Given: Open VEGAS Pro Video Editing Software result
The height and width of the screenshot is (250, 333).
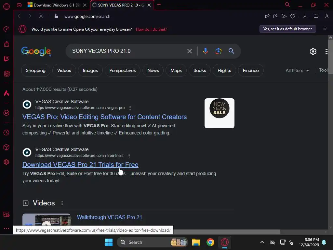Looking at the screenshot, I should (104, 117).
